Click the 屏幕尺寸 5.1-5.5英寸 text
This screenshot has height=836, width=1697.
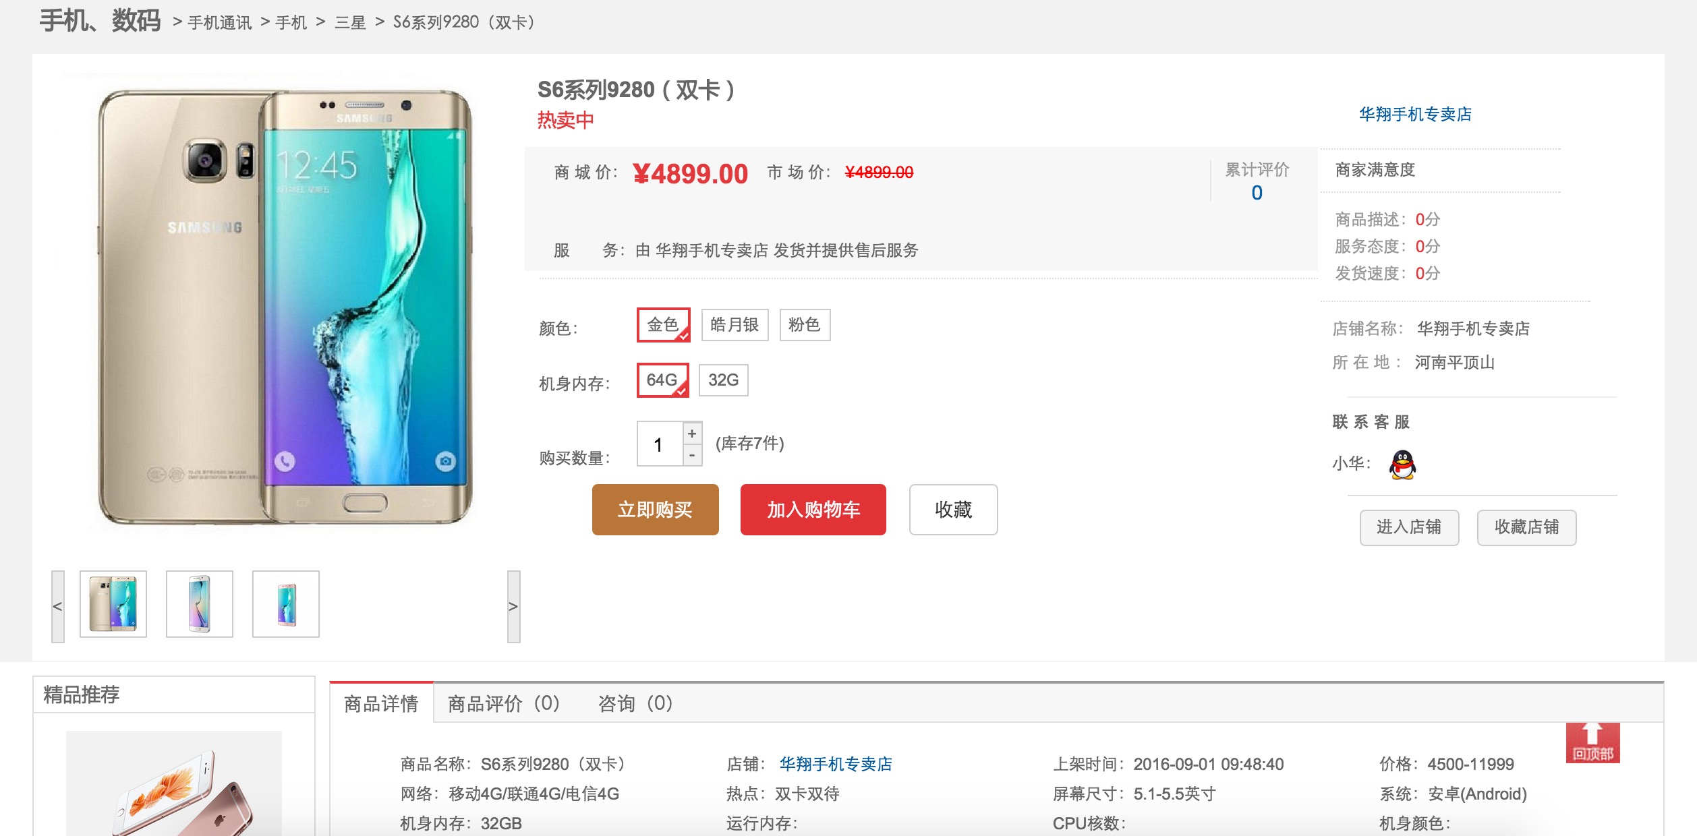tap(1134, 794)
